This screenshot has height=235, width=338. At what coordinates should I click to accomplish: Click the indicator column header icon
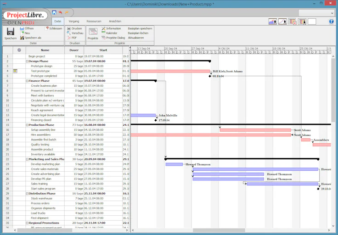pos(19,50)
